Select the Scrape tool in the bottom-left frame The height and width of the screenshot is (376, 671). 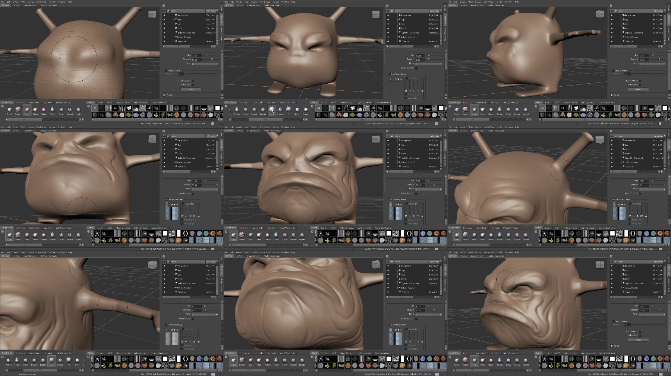[x=60, y=361]
